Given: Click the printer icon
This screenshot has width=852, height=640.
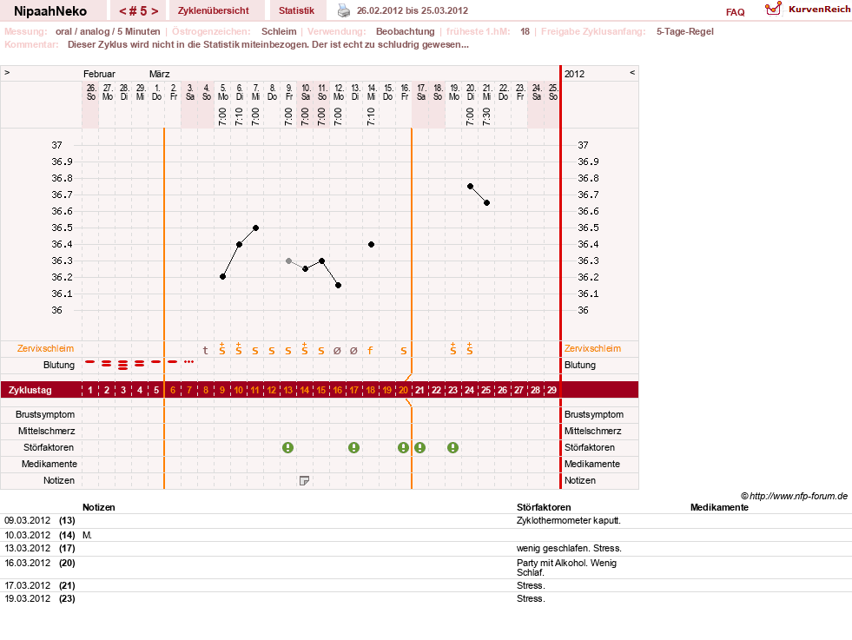Looking at the screenshot, I should click(344, 10).
